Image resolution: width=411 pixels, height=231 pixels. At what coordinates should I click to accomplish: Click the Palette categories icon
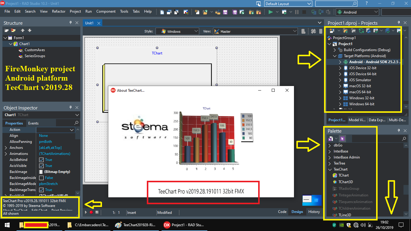(331, 139)
